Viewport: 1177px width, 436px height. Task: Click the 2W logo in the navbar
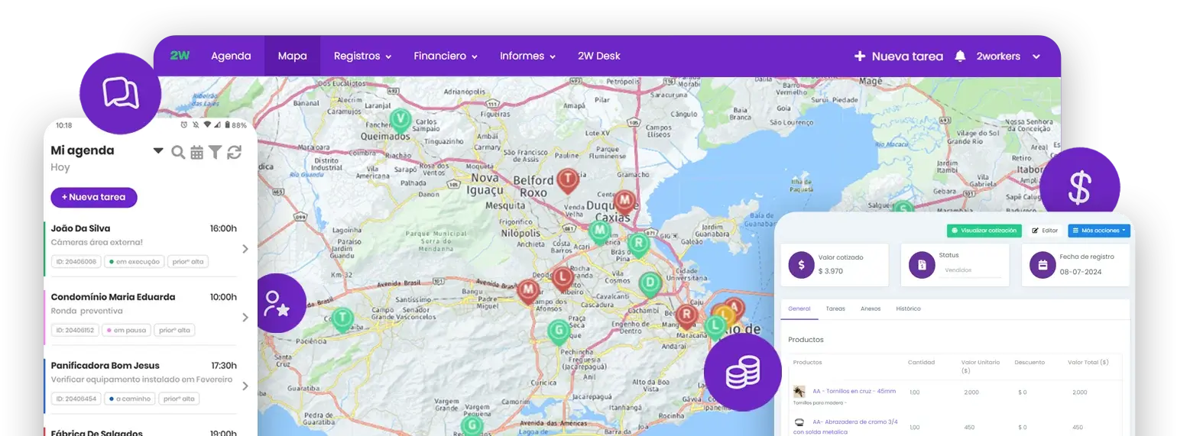180,56
